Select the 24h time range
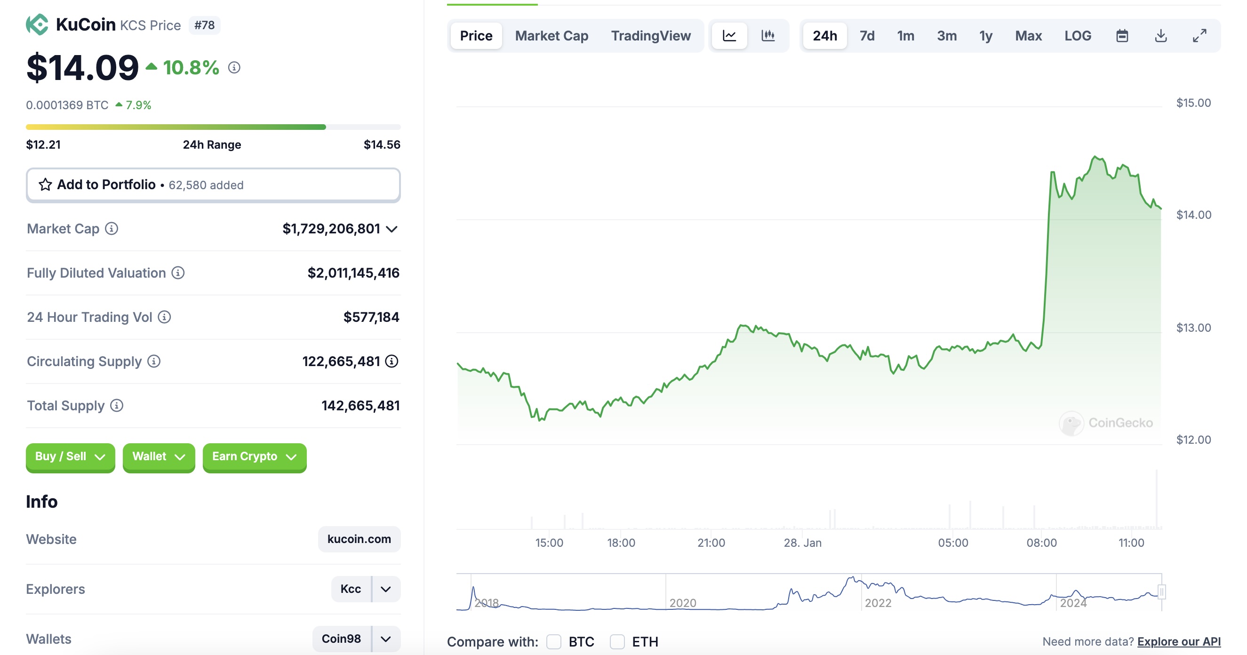This screenshot has height=655, width=1247. click(x=825, y=35)
